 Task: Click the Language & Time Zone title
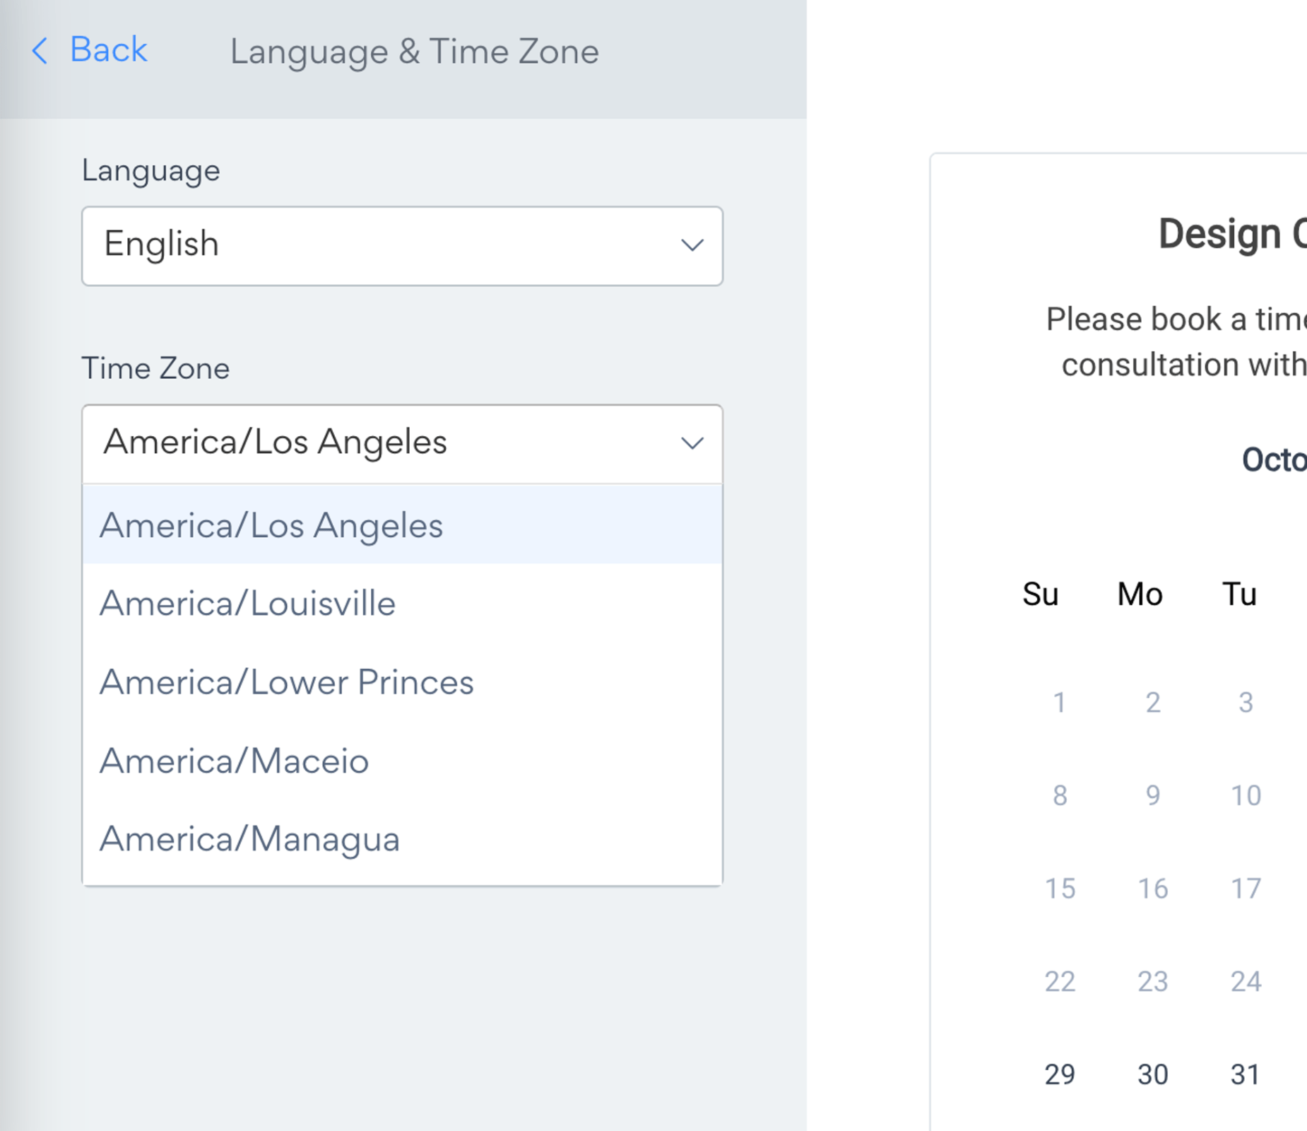(x=414, y=52)
